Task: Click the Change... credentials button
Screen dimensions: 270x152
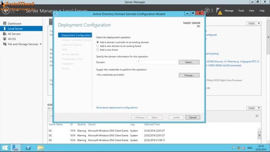Action: pyautogui.click(x=189, y=75)
